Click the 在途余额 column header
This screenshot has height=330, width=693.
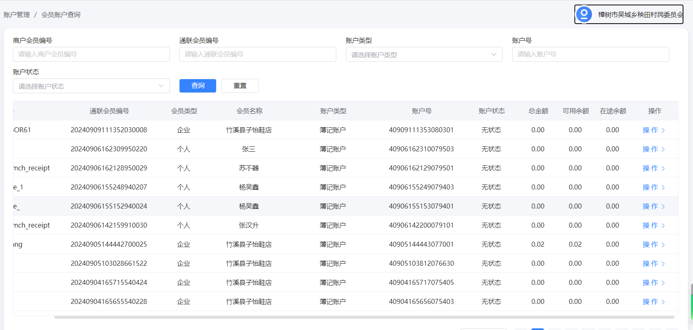pos(613,111)
